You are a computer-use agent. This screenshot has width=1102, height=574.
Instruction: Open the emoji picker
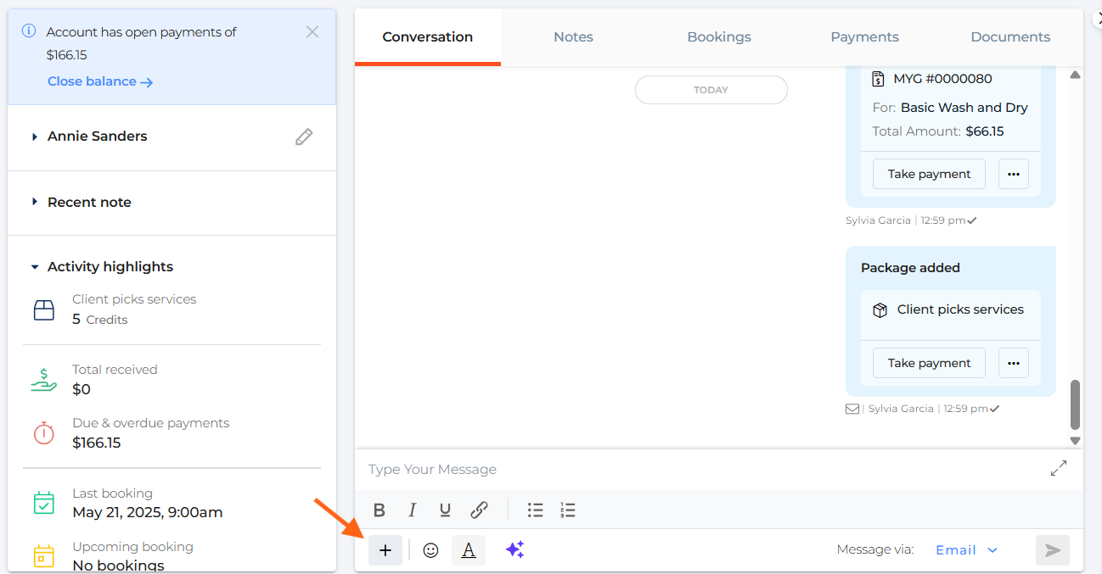(430, 550)
